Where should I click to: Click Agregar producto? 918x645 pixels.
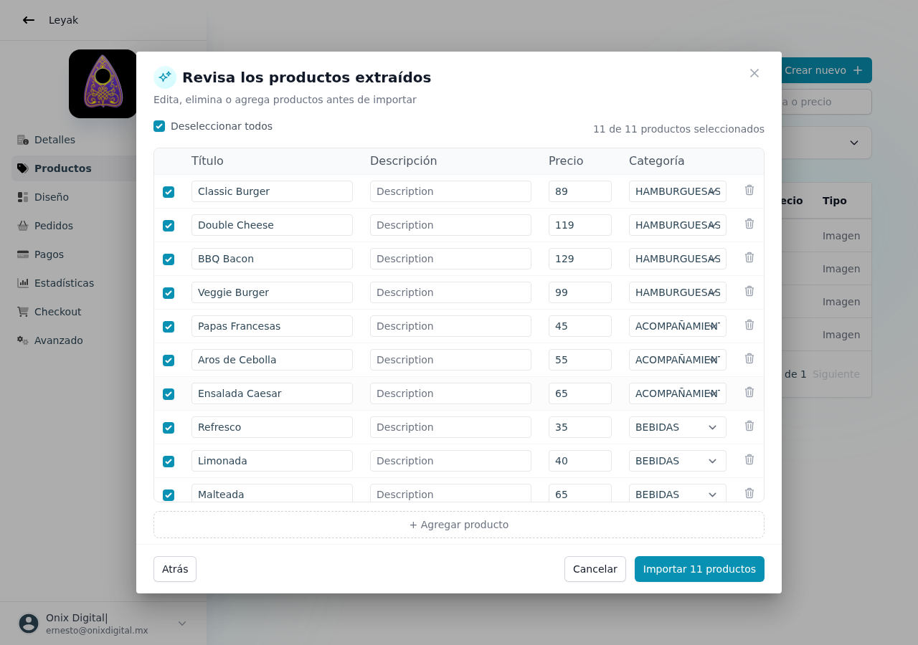(x=458, y=524)
